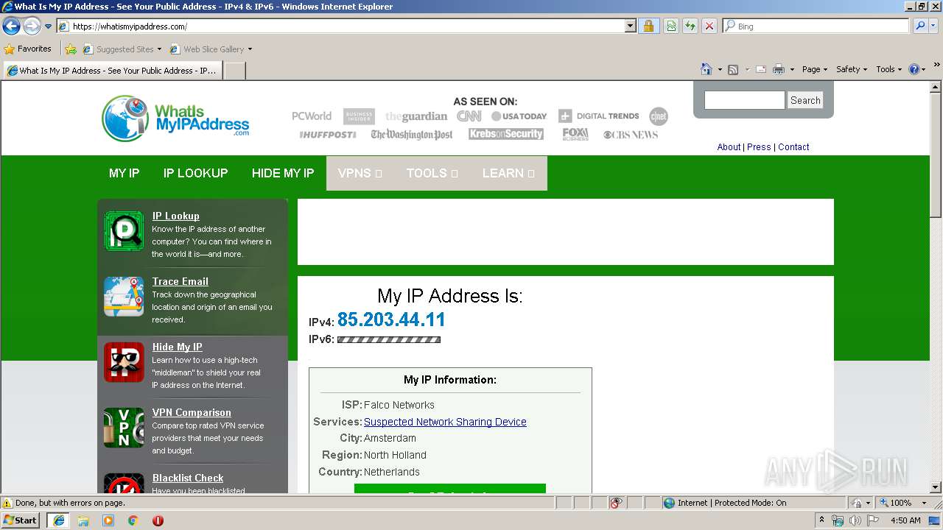The image size is (943, 530).
Task: Open the Hide My IP sidebar link
Action: [177, 347]
